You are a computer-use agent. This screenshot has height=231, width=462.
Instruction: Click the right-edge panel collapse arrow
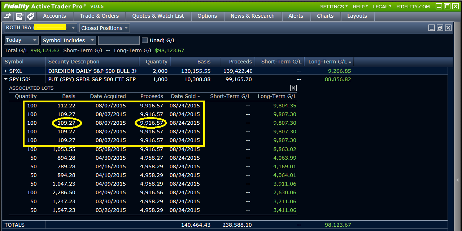(x=458, y=179)
